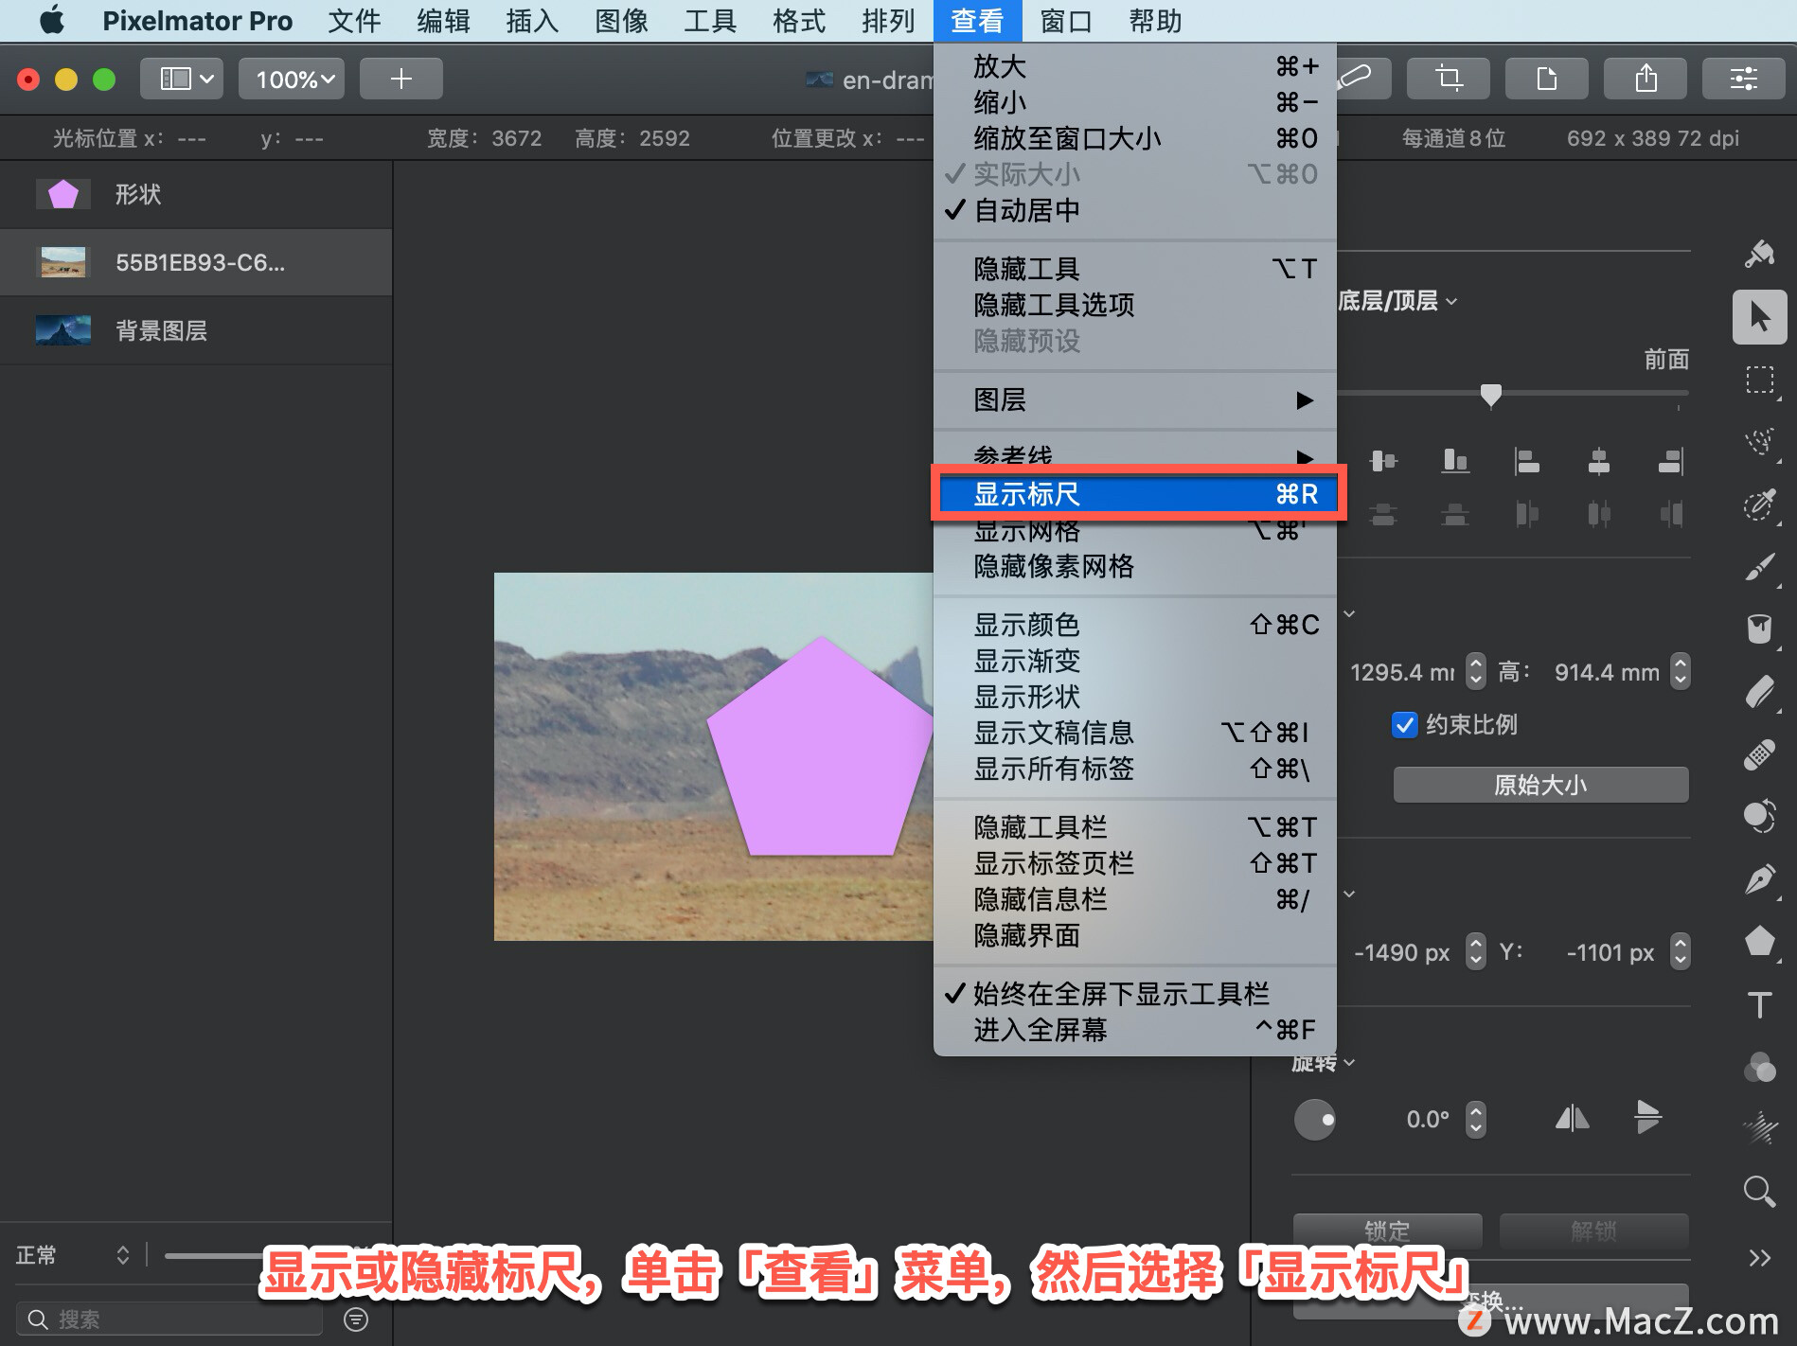The height and width of the screenshot is (1346, 1797).
Task: Choose 隐藏工具栏 menu item
Action: [x=1134, y=827]
